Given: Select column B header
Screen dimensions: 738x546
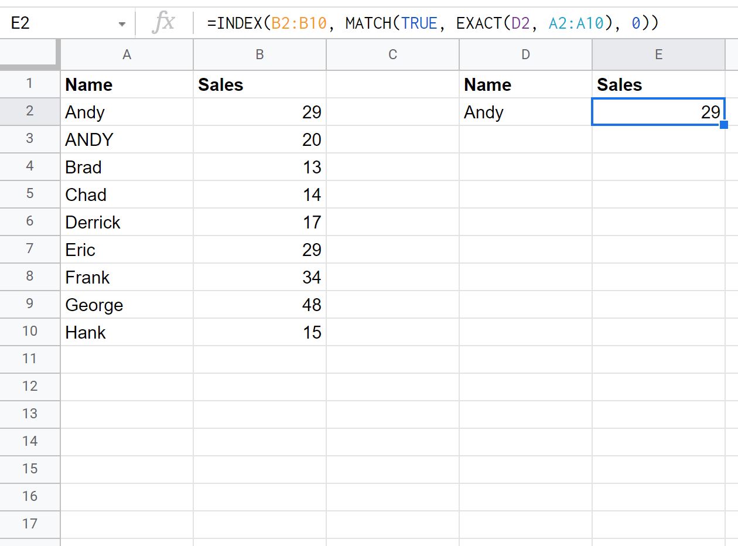Looking at the screenshot, I should point(259,54).
